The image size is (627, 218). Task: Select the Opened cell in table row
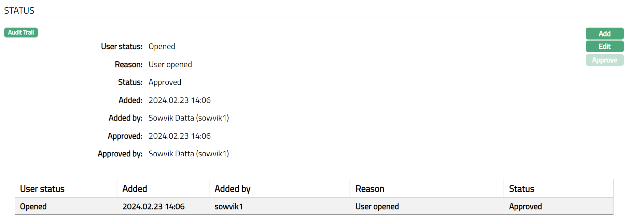coord(33,206)
